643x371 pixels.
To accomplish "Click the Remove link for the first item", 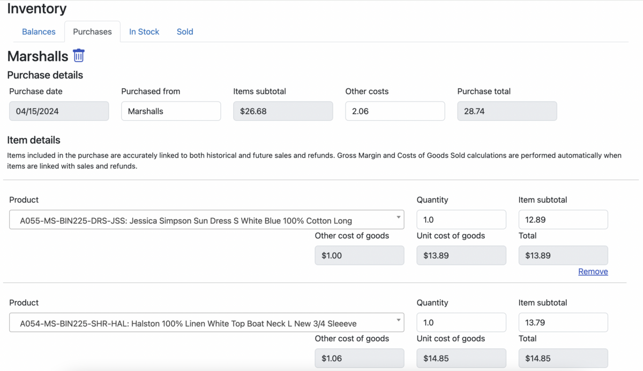I will pyautogui.click(x=593, y=272).
